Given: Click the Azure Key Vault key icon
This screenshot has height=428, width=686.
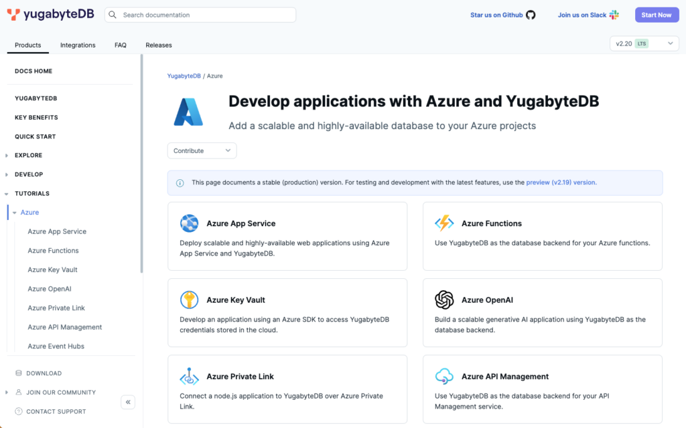Looking at the screenshot, I should click(190, 300).
